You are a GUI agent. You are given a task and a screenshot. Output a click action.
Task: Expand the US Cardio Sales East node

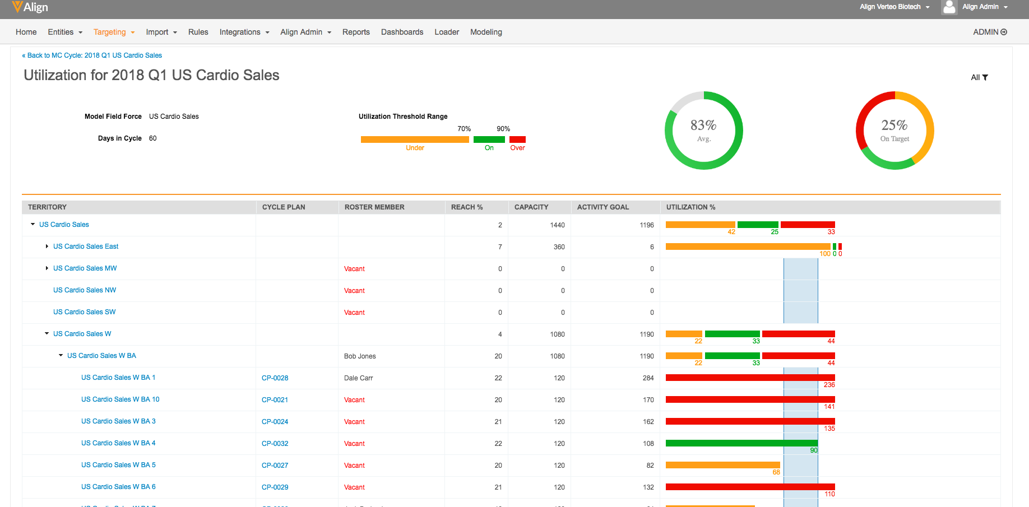point(47,246)
